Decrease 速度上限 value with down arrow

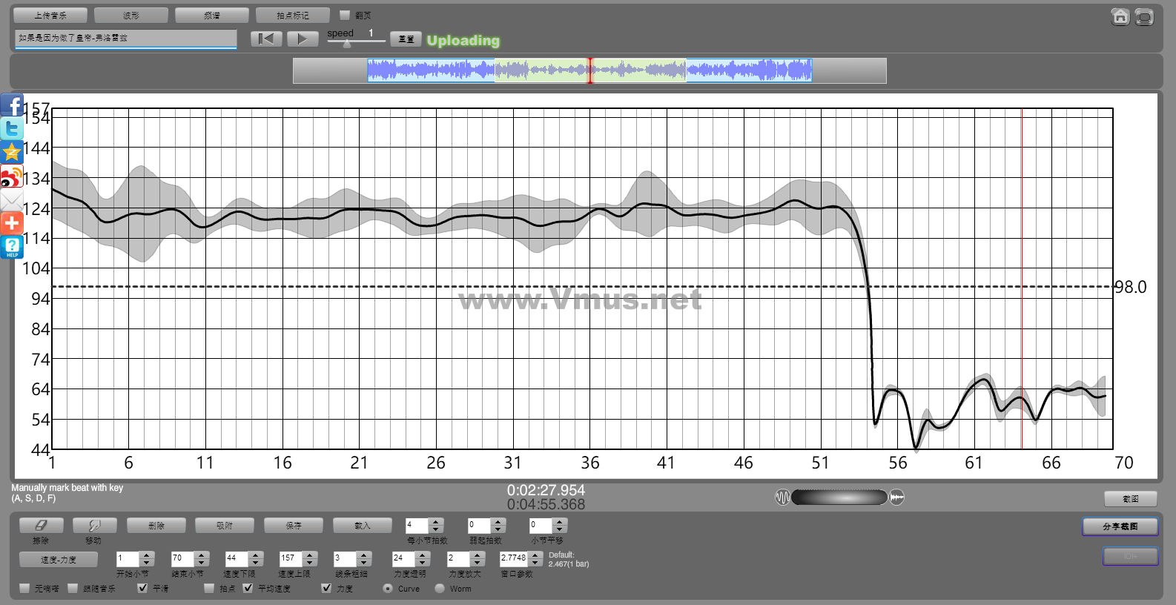pos(310,562)
